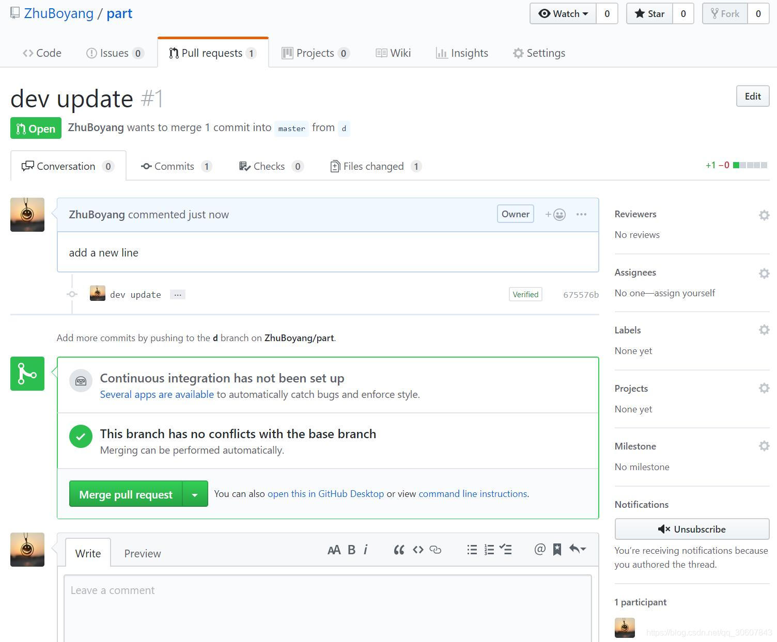Click ZhuBoyang name in comment header
777x642 pixels.
[97, 215]
